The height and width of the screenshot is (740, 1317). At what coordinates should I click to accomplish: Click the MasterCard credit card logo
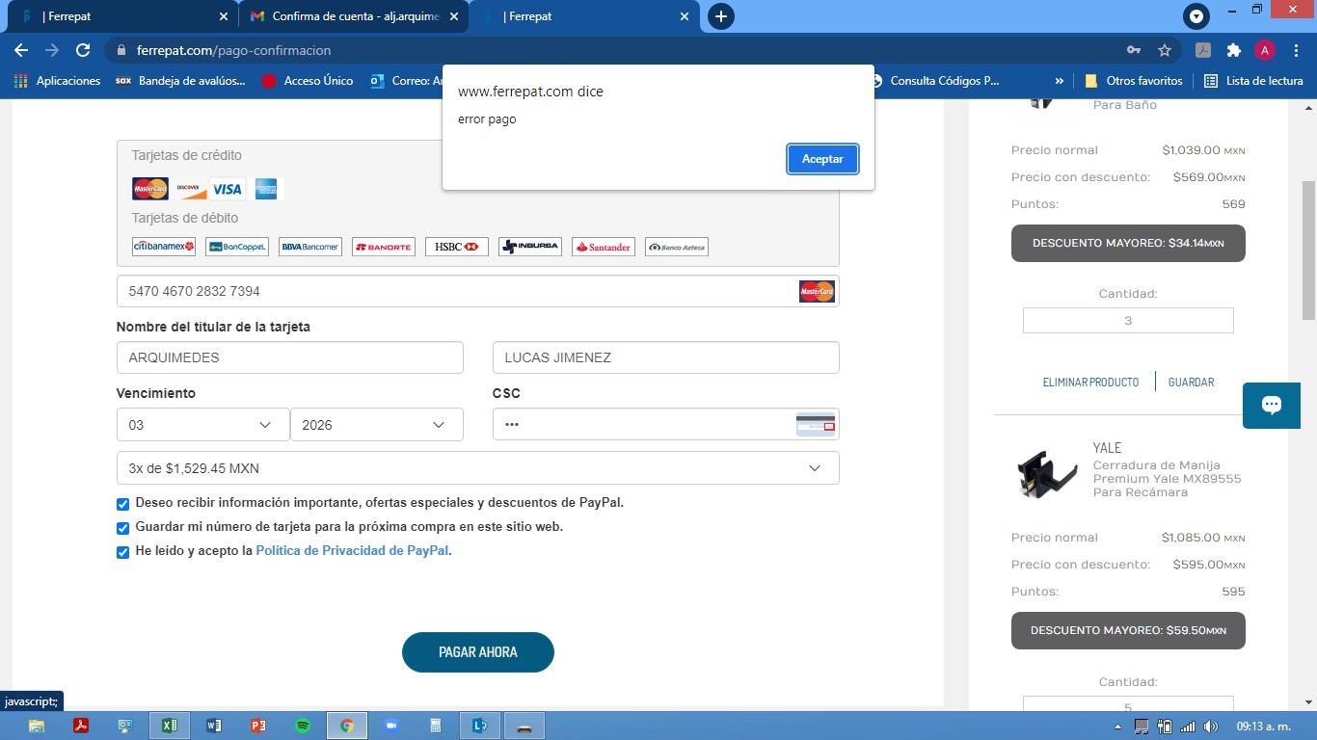(x=150, y=189)
